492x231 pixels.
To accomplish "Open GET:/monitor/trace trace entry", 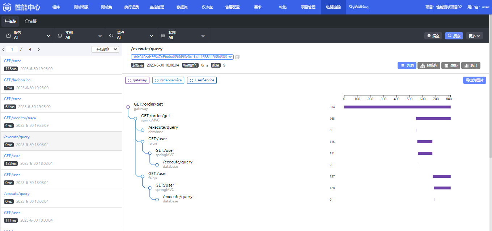I will (61, 122).
